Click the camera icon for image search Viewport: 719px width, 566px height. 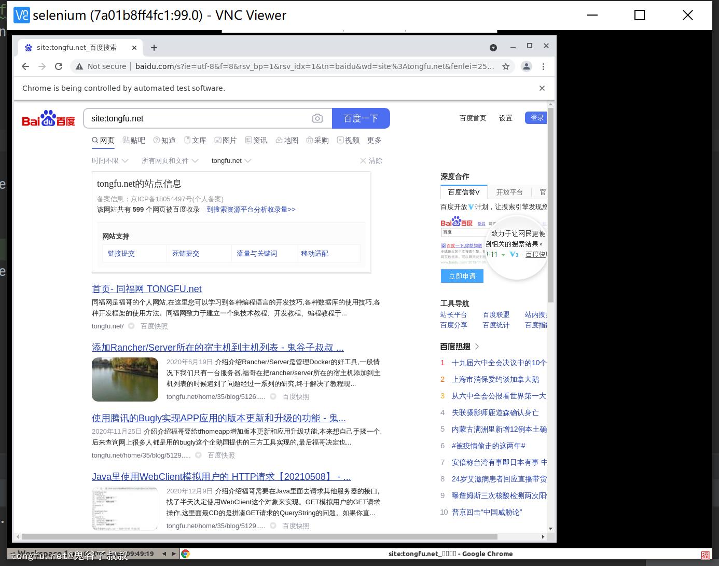(x=317, y=118)
